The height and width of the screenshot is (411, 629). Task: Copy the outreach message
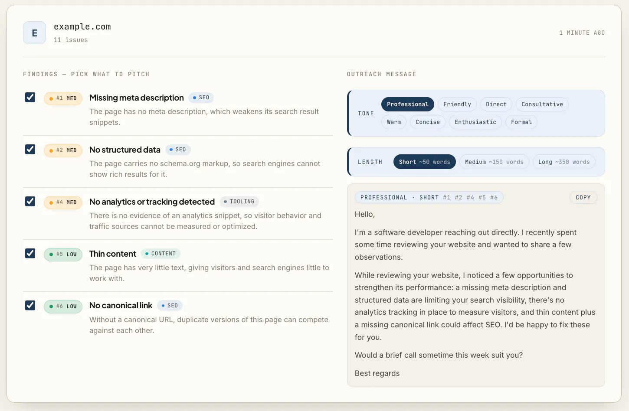click(x=583, y=197)
